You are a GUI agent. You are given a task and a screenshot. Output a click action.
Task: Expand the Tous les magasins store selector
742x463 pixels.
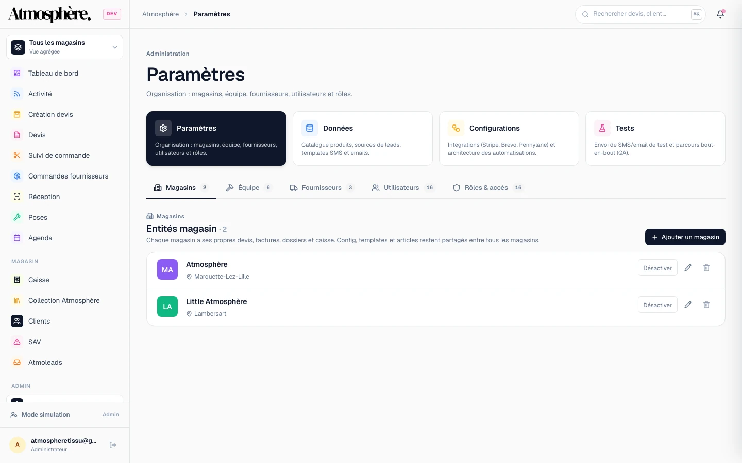tap(64, 47)
